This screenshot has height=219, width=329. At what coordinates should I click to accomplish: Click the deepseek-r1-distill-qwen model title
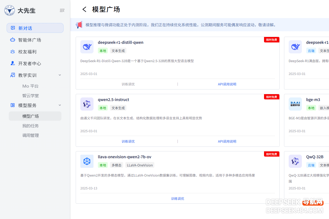(x=121, y=42)
